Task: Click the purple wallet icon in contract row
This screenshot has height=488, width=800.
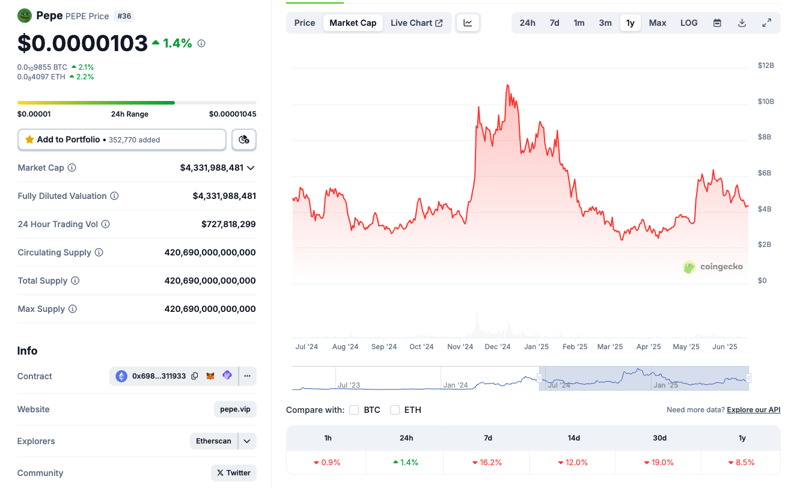Action: [x=227, y=376]
